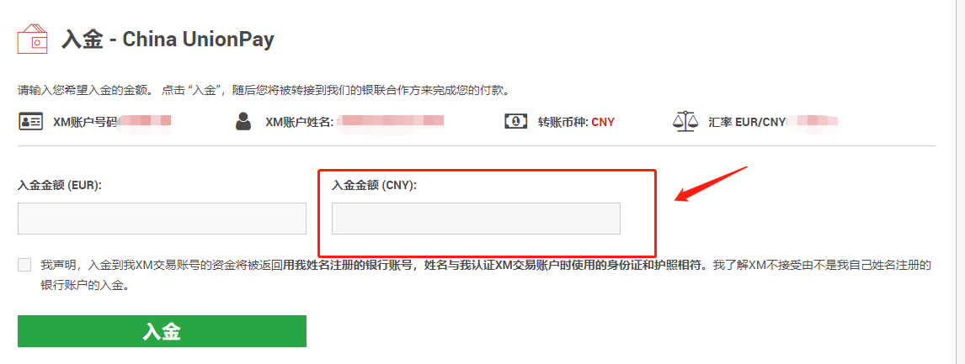Screen dimensions: 965x364
Task: Click the red wallet icon beside the heading
Action: tap(33, 39)
